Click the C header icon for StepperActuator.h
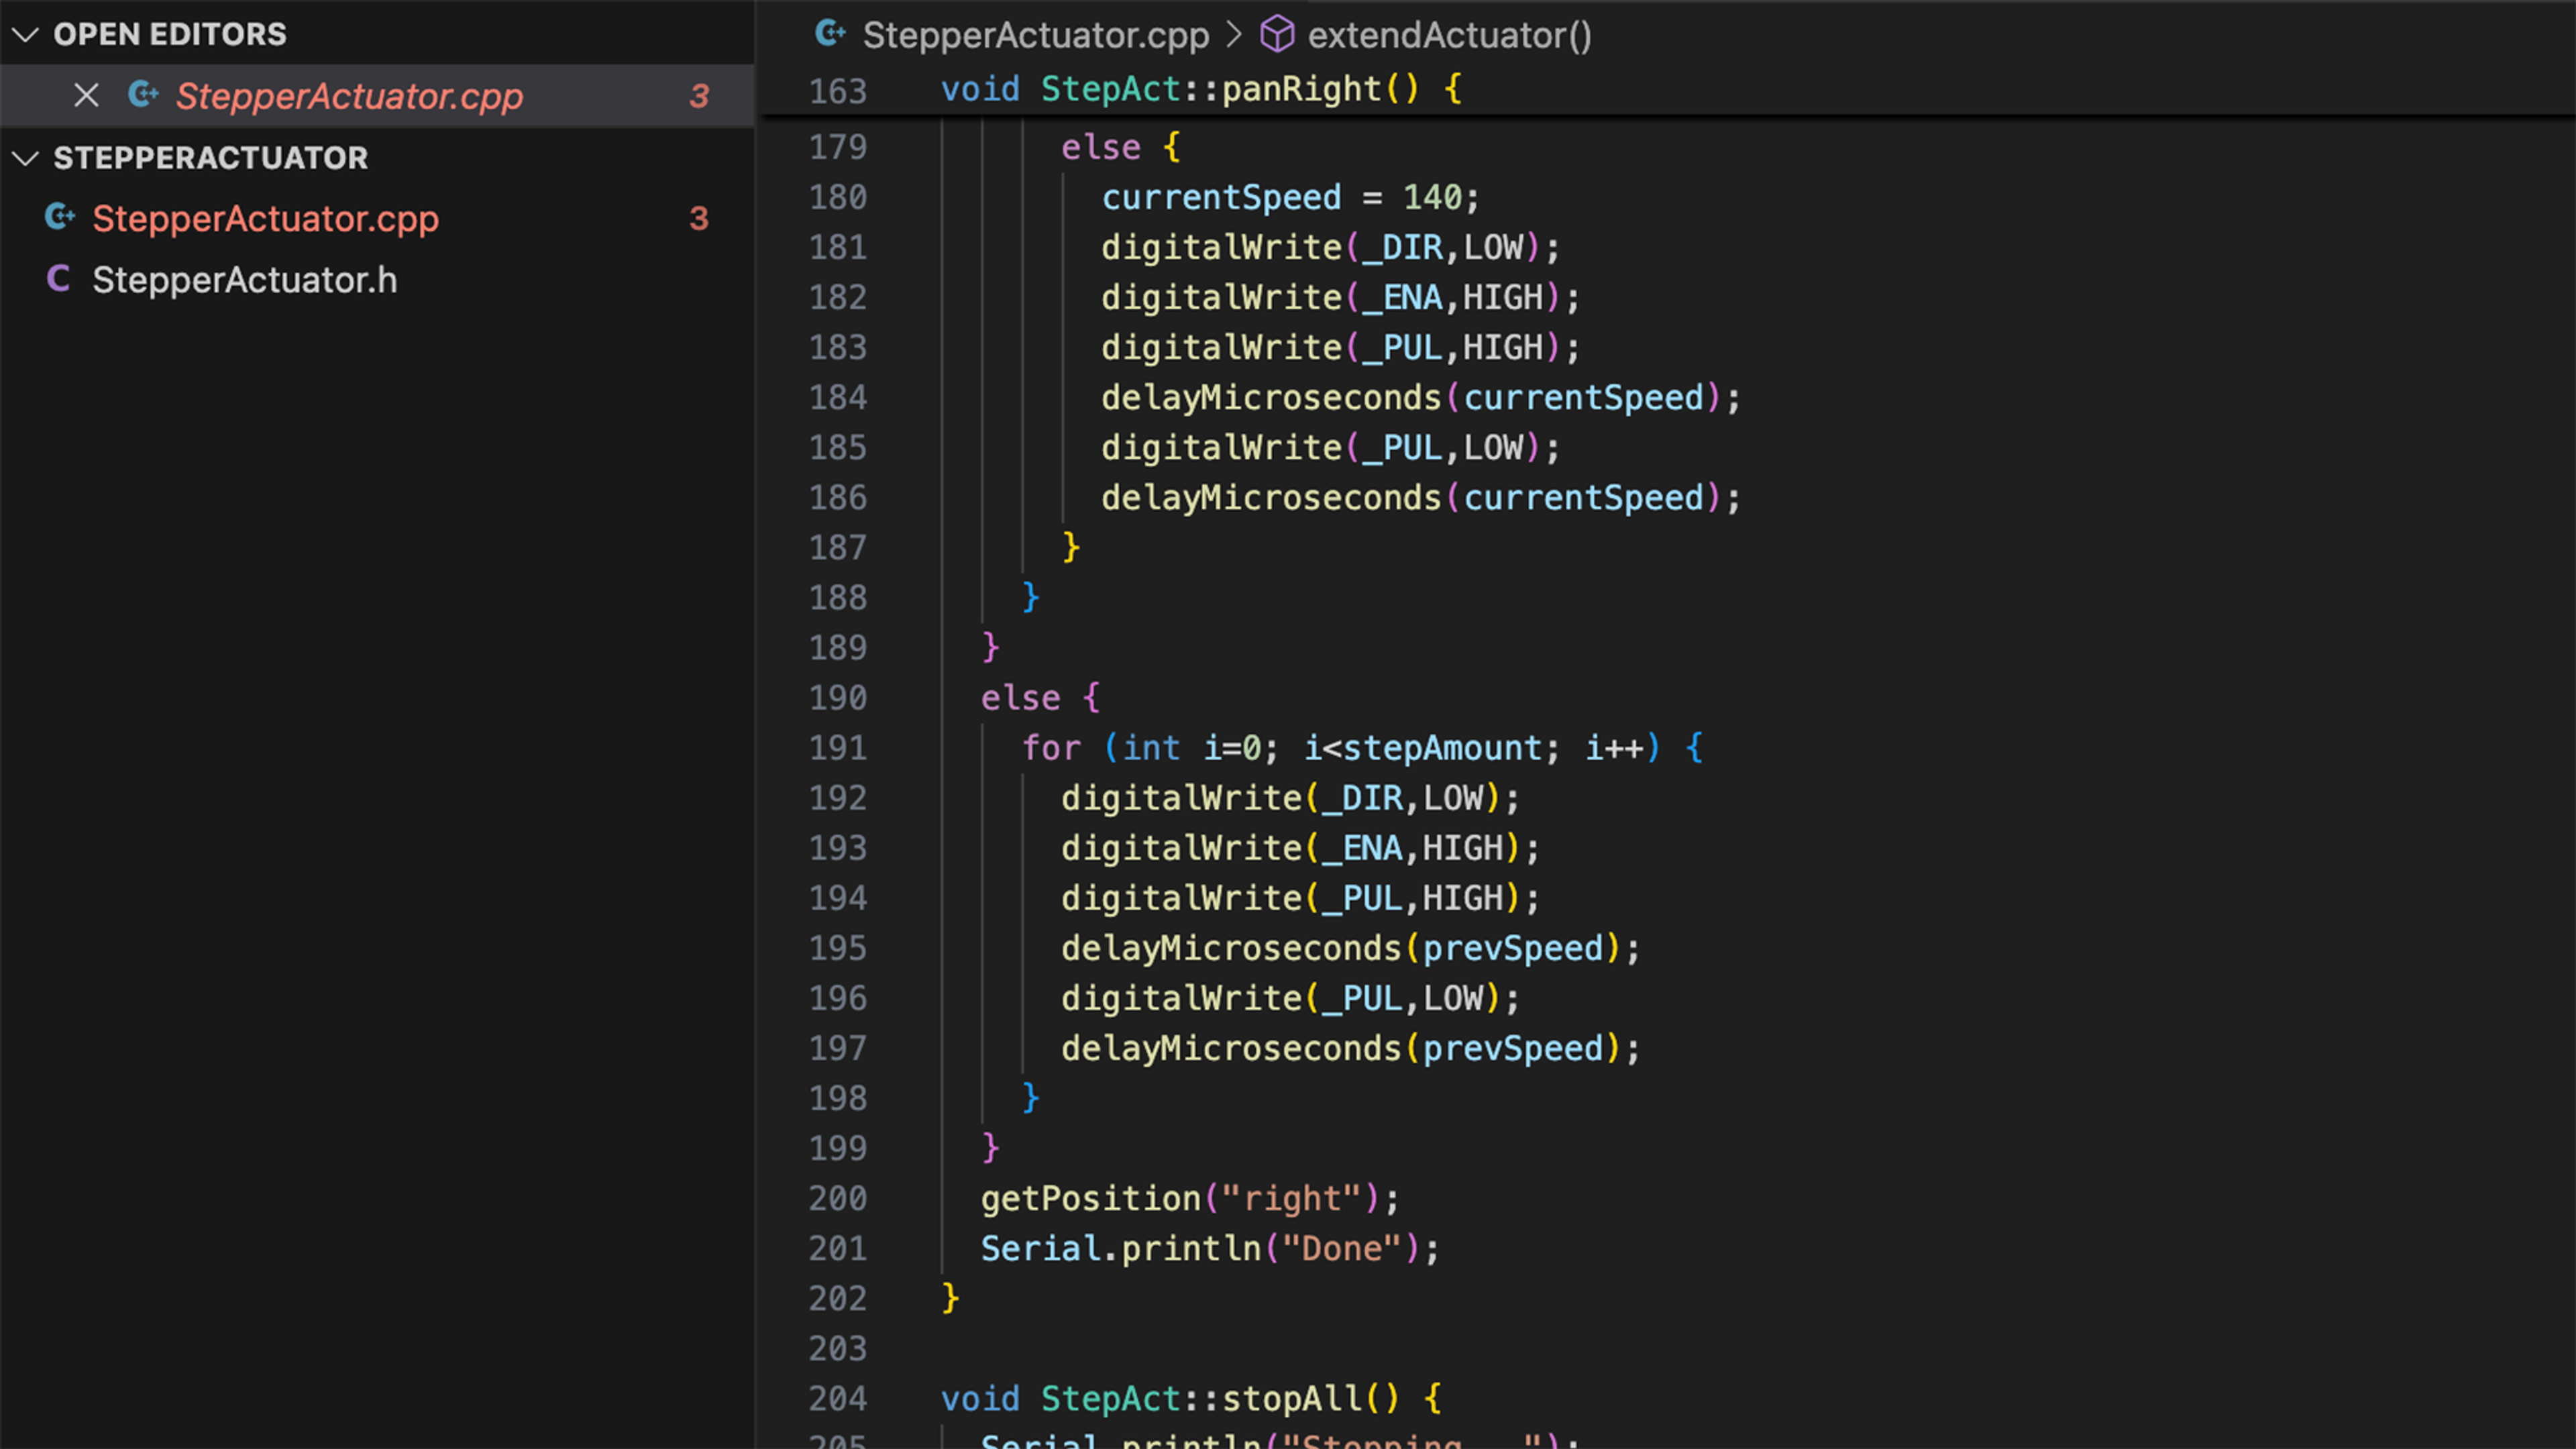The width and height of the screenshot is (2576, 1449). coord(59,280)
